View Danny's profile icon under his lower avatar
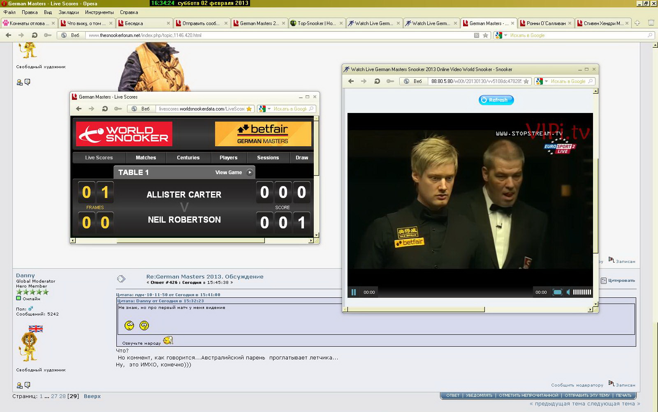The height and width of the screenshot is (412, 658). [x=19, y=385]
